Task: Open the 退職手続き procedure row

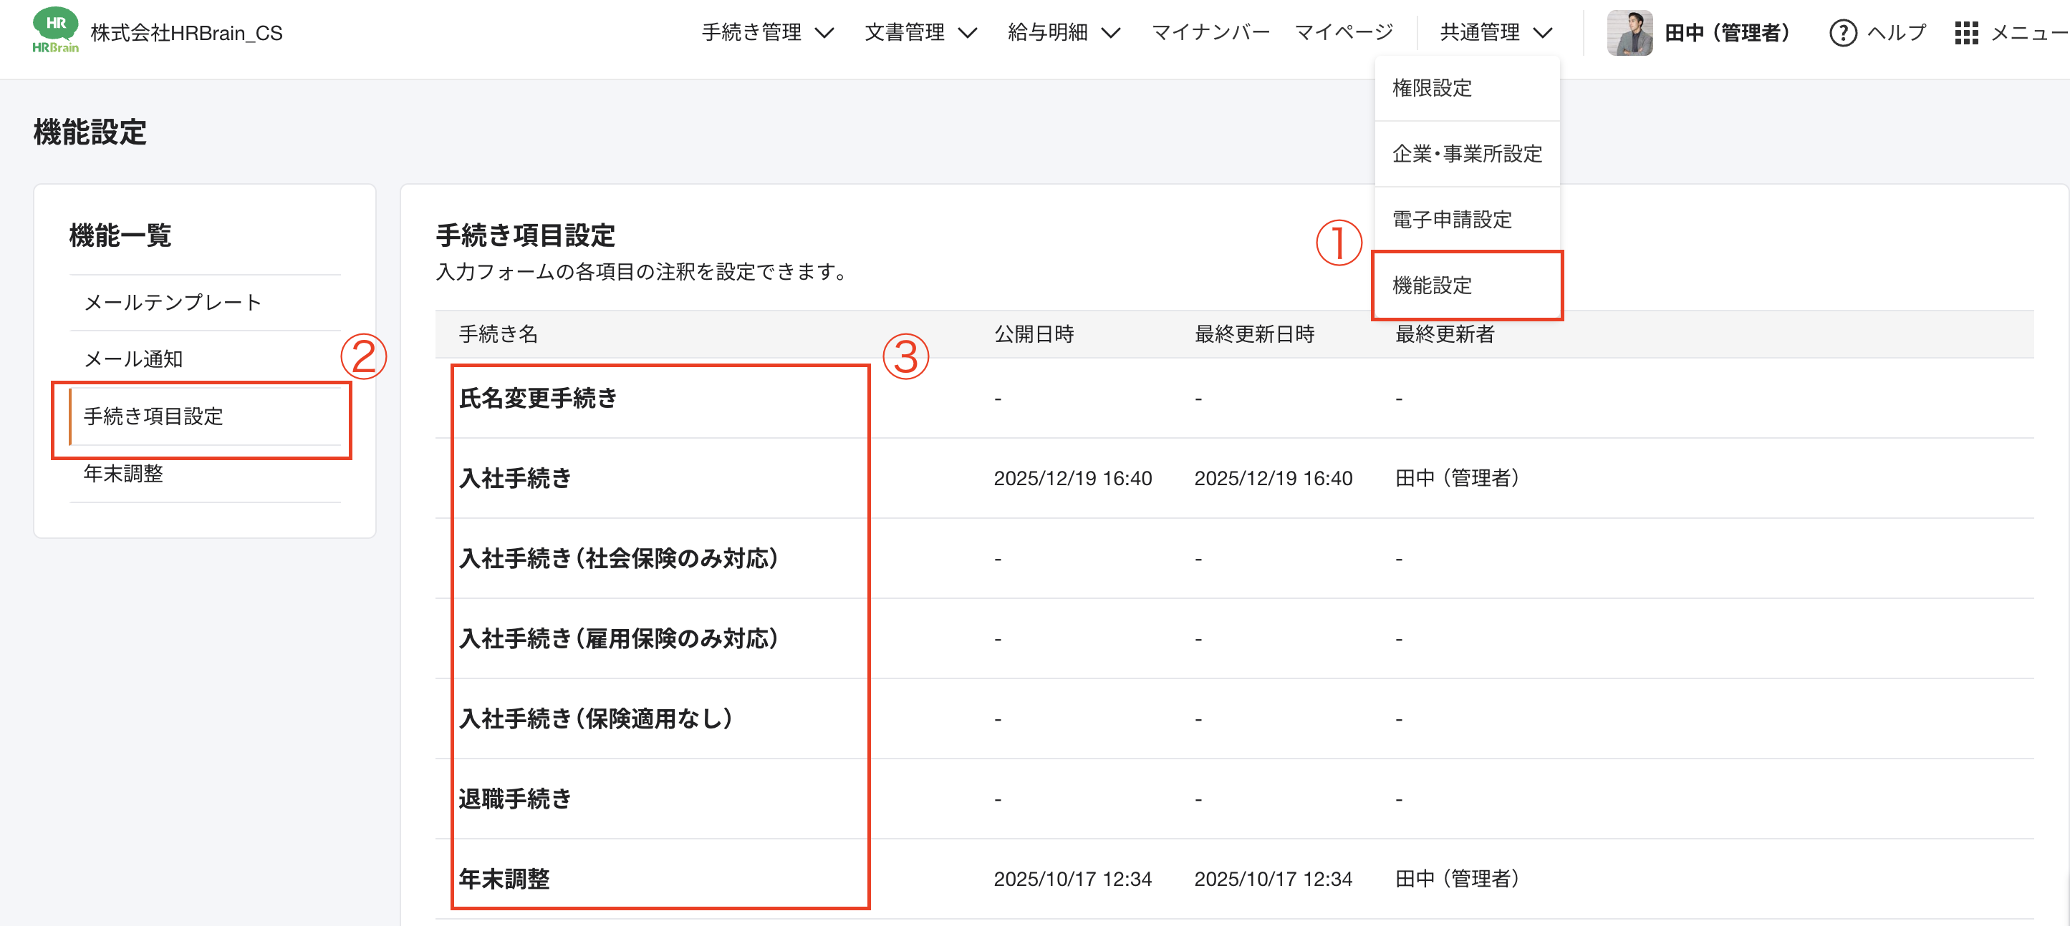Action: [515, 799]
